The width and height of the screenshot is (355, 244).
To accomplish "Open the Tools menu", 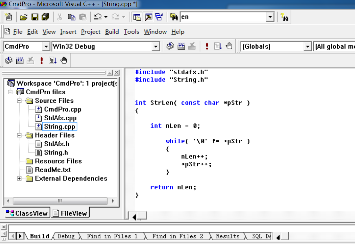I will pyautogui.click(x=131, y=32).
